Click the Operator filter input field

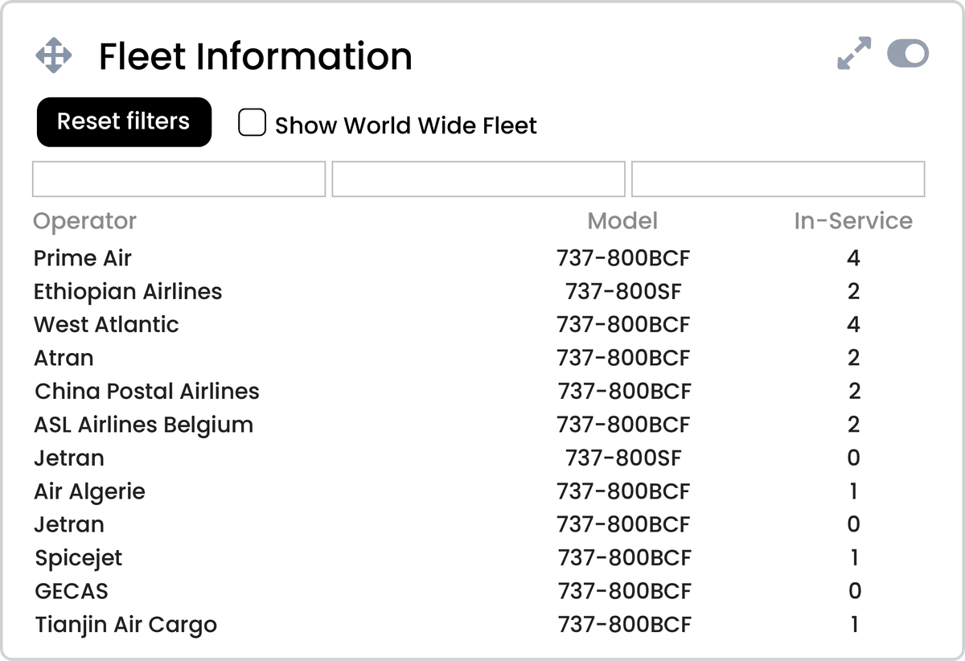[x=178, y=179]
